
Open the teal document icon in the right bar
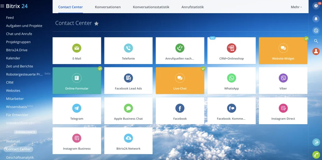pos(316,142)
